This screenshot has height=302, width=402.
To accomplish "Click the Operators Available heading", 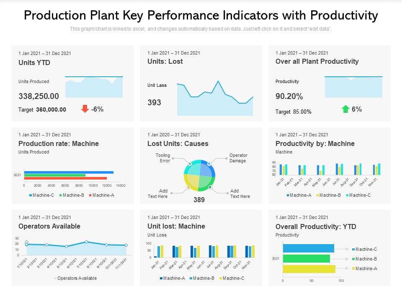I will tap(49, 226).
